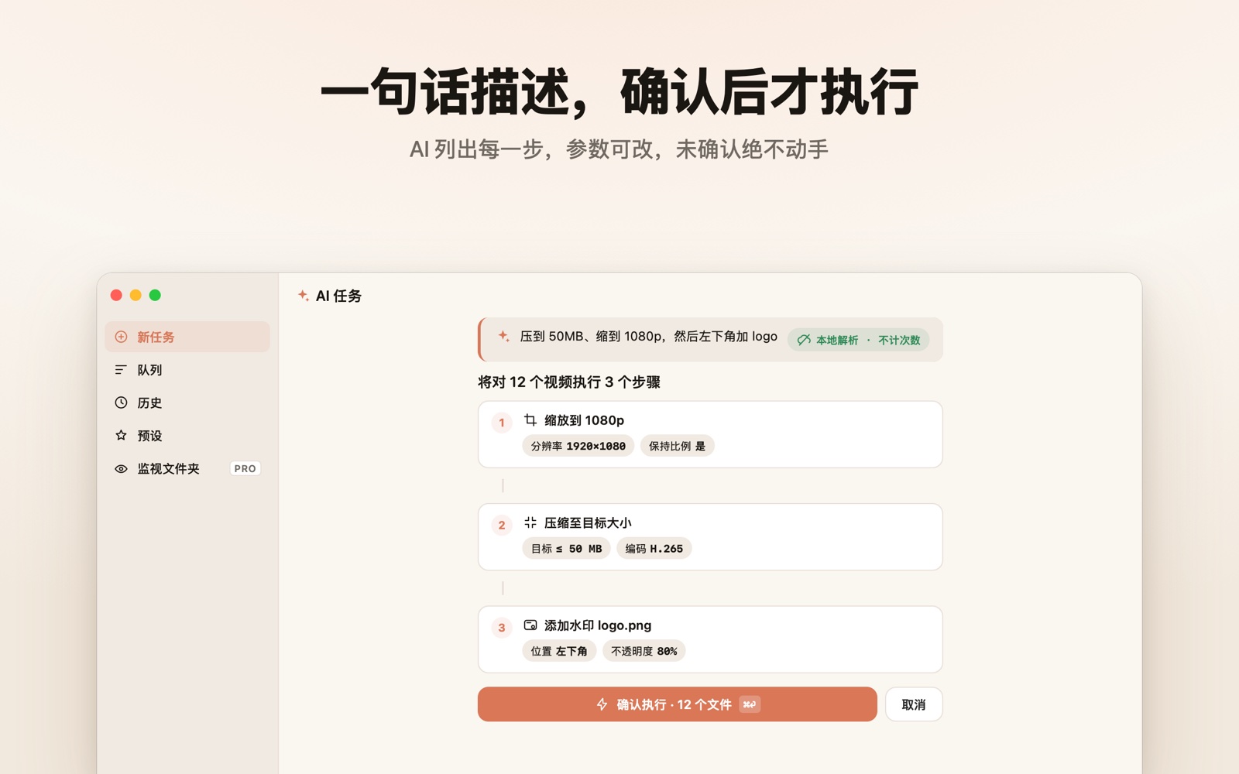Click step title 添加水印 logo.png
Viewport: 1239px width, 774px height.
tap(598, 625)
